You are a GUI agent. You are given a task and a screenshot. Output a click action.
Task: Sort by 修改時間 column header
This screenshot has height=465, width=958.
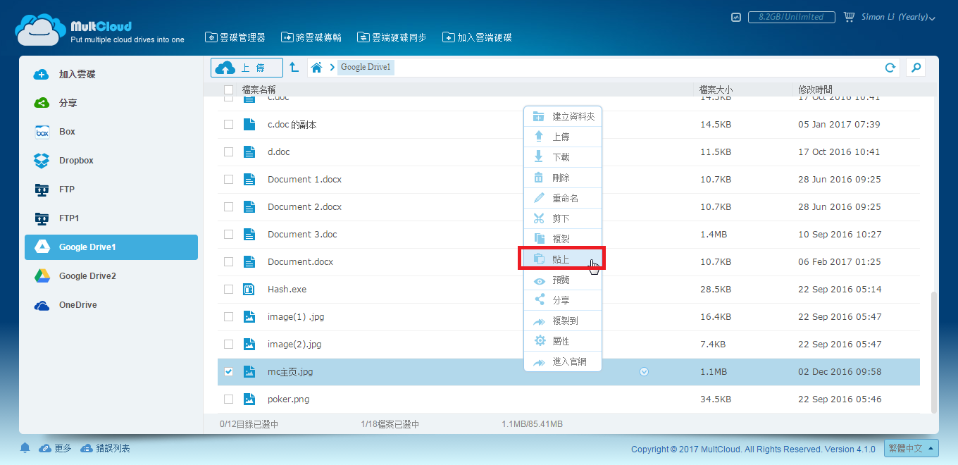(815, 89)
